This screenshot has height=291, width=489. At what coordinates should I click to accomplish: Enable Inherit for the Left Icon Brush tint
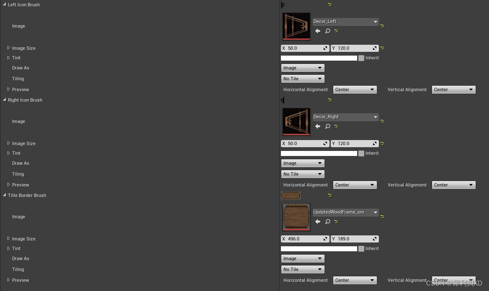pyautogui.click(x=361, y=58)
